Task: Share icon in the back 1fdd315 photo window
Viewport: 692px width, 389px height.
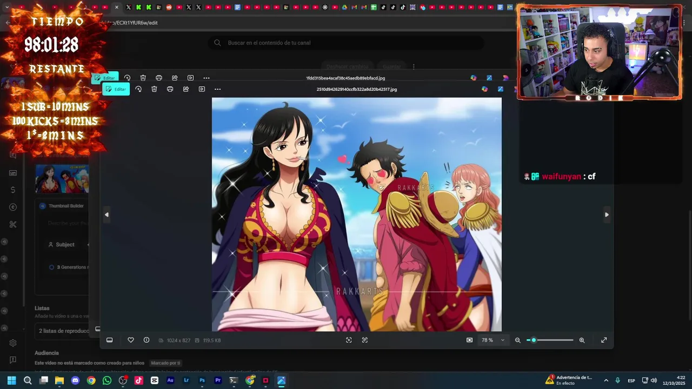Action: pos(175,78)
